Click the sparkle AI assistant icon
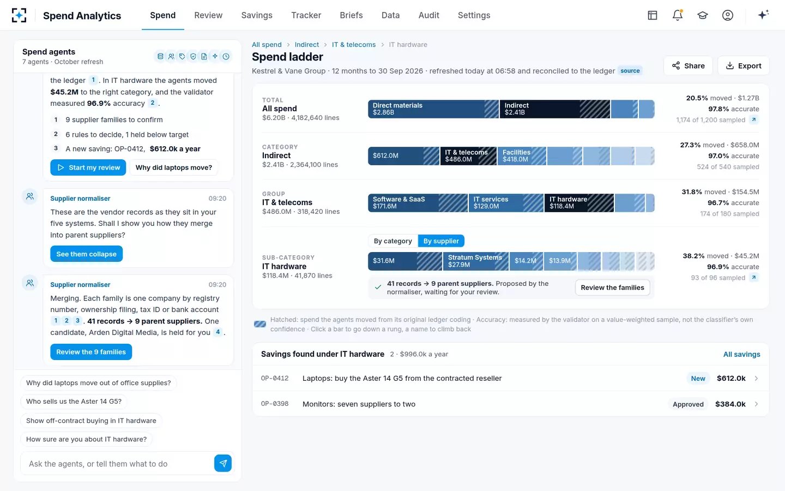Screen dimensions: 785x491 (763, 15)
